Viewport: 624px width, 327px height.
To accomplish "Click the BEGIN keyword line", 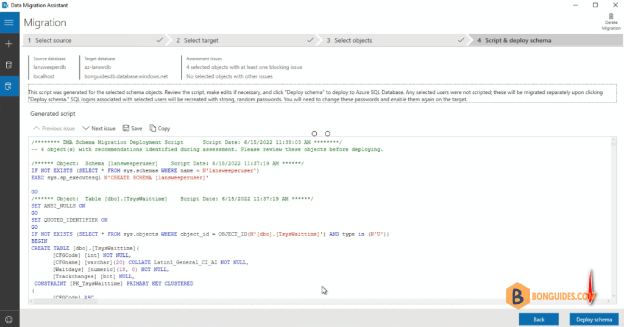I will 40,241.
